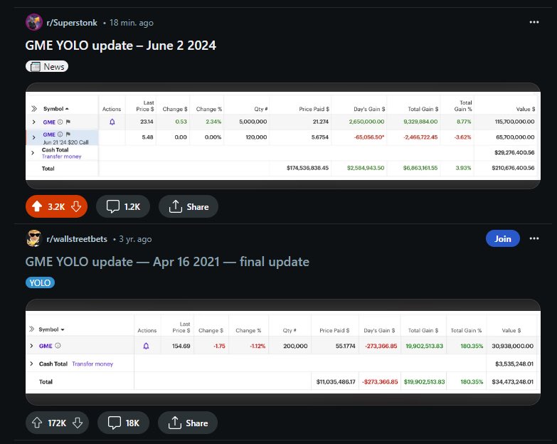
Task: Open the Apr 16 2021 final update post
Action: coord(167,262)
